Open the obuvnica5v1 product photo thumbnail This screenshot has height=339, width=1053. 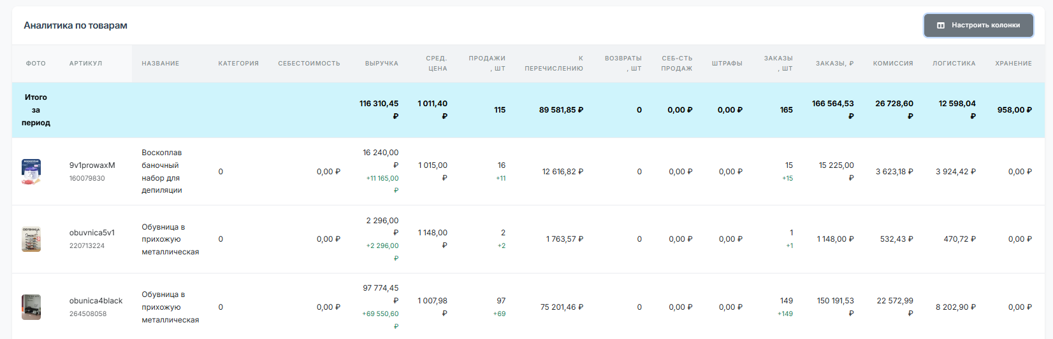(31, 239)
